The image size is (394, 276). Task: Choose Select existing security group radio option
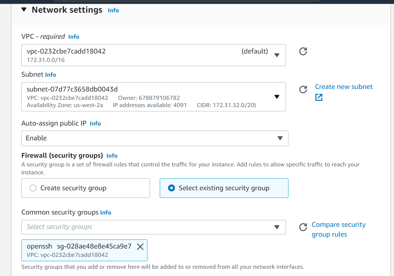[x=224, y=188]
